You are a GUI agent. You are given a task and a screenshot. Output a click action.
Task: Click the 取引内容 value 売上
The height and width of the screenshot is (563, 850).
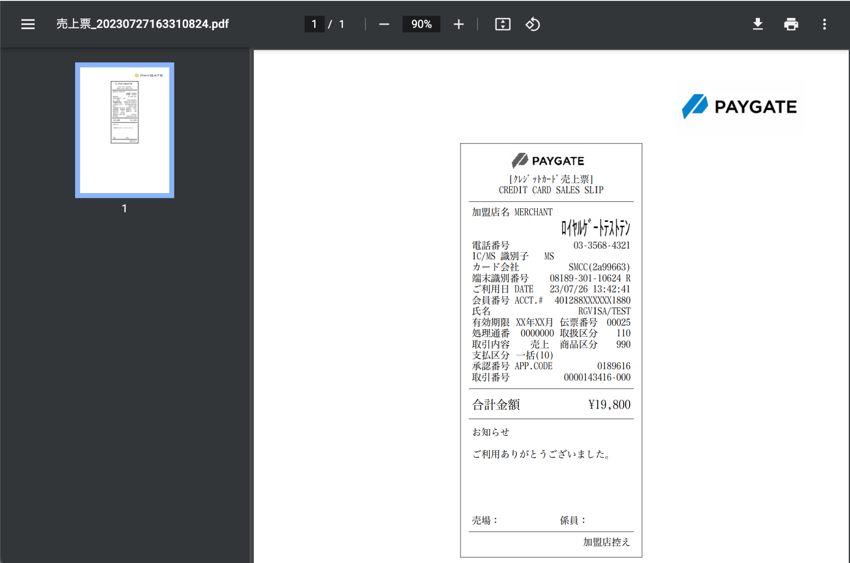tap(540, 344)
